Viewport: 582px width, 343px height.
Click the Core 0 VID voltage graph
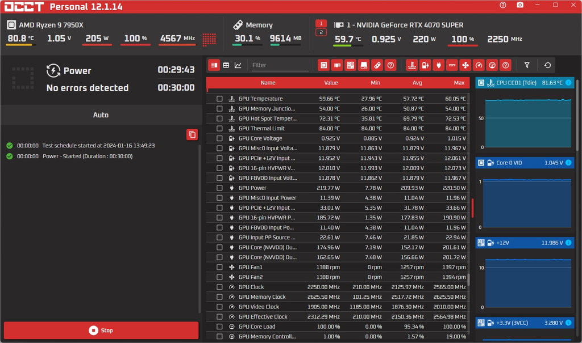pos(528,203)
